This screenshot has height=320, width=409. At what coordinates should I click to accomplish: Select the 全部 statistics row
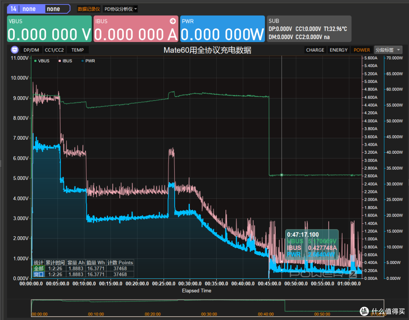pyautogui.click(x=83, y=268)
